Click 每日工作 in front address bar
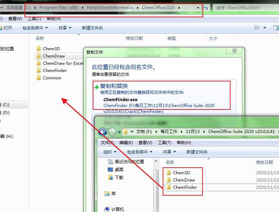This screenshot has height=212, width=279. click(x=169, y=132)
